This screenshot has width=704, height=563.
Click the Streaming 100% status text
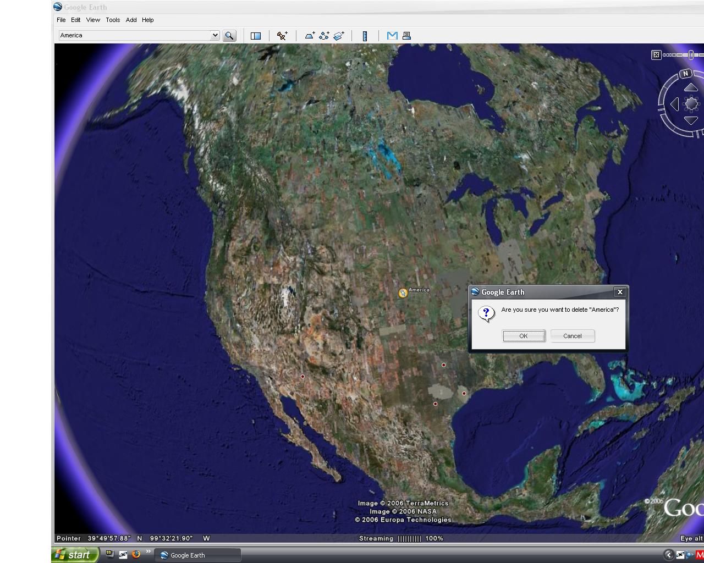click(x=401, y=538)
